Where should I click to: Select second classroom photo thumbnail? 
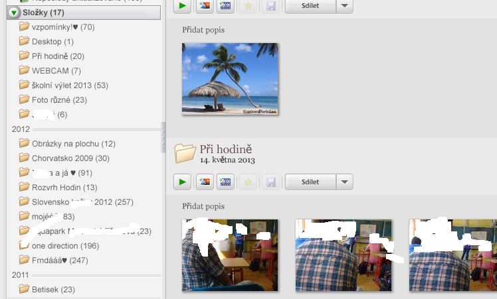(x=344, y=255)
